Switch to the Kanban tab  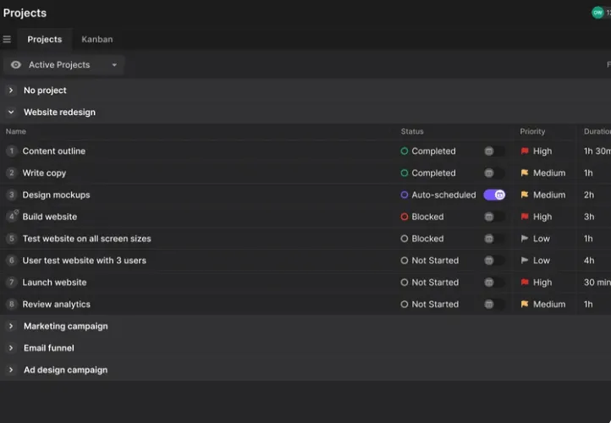pyautogui.click(x=97, y=40)
